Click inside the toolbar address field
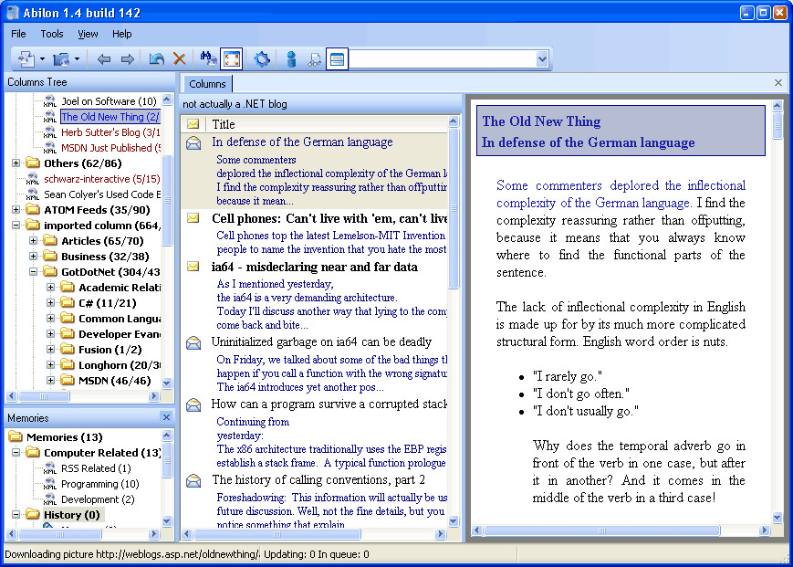This screenshot has height=567, width=793. point(442,59)
